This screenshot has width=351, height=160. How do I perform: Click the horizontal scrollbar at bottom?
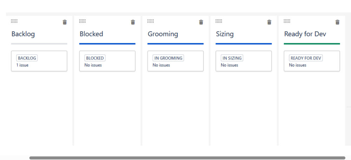[x=187, y=158]
